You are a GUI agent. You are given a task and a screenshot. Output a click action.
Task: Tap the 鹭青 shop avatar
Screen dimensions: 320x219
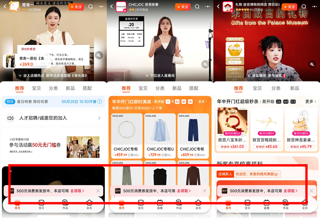click(14, 6)
